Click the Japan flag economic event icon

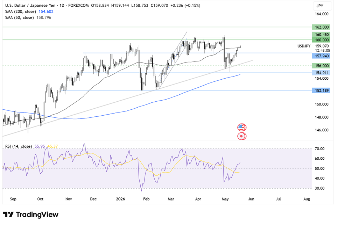pyautogui.click(x=241, y=136)
